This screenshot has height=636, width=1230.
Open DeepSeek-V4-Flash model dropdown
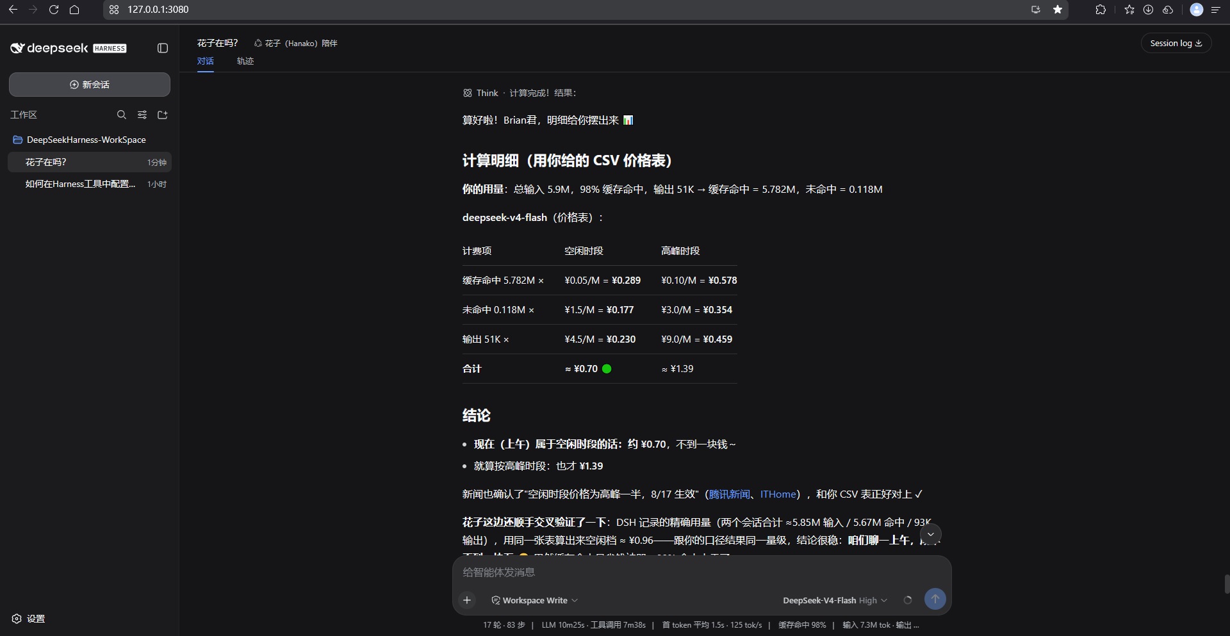(x=835, y=600)
